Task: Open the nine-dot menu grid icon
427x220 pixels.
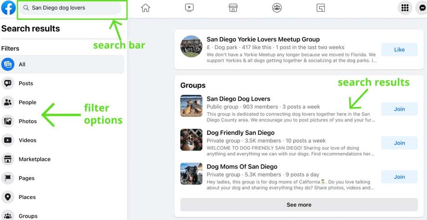Action: [405, 8]
